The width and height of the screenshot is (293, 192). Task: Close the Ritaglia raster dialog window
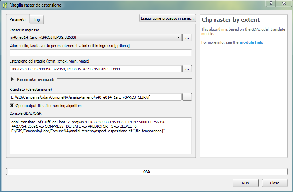pos(284,3)
